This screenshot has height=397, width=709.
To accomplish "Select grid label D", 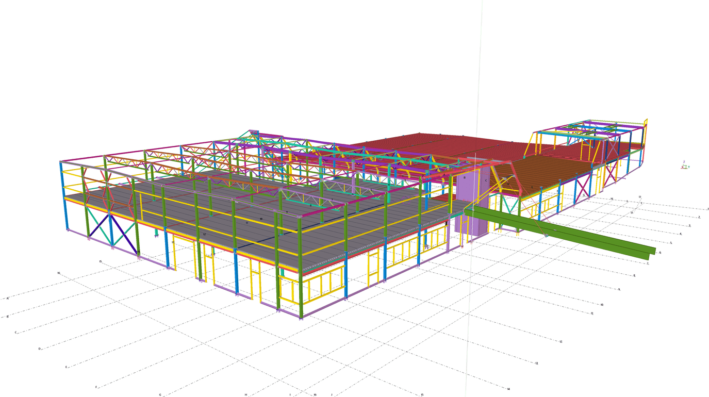I will pyautogui.click(x=39, y=349).
